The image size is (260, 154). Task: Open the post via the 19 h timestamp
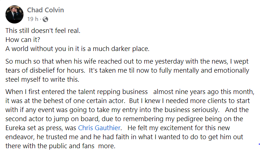pos(33,19)
